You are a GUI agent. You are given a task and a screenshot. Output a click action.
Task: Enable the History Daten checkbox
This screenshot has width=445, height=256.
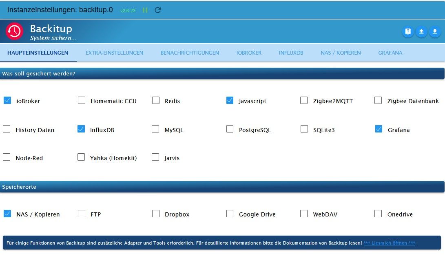(7, 129)
